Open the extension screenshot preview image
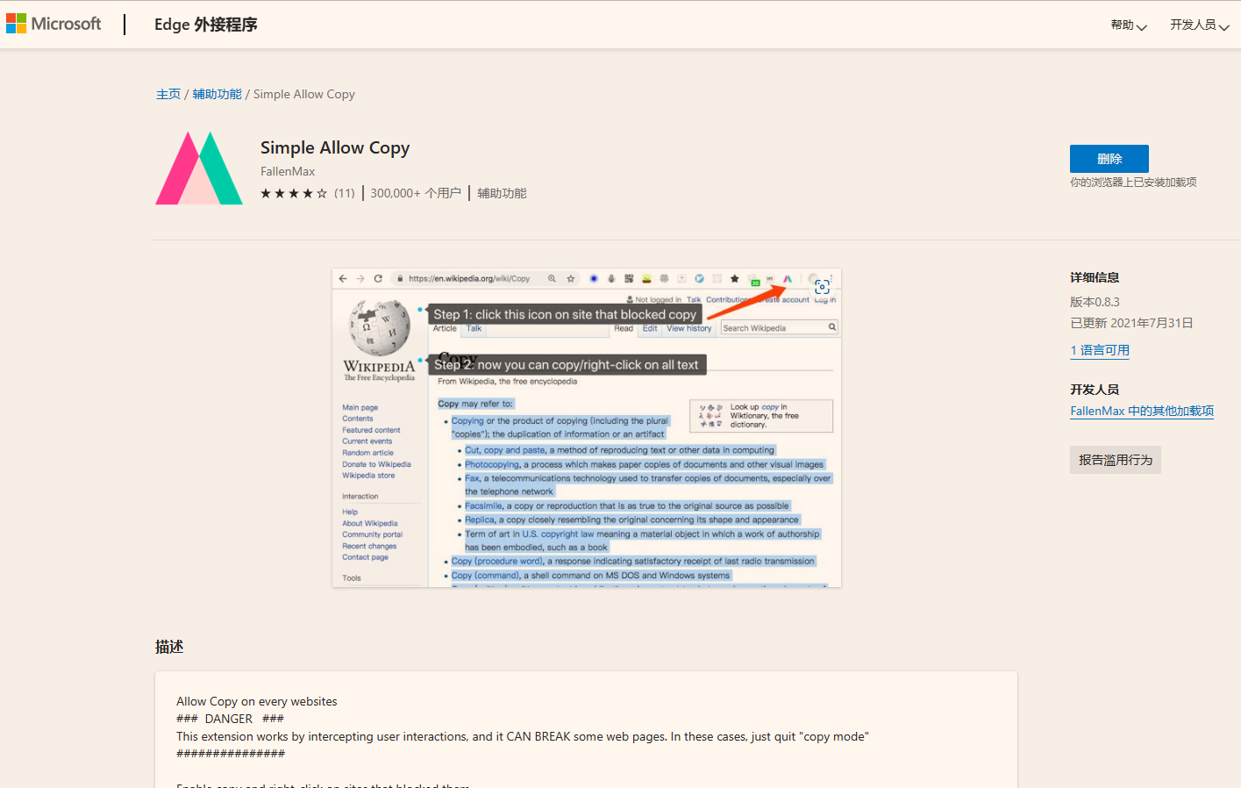The width and height of the screenshot is (1241, 788). pyautogui.click(x=587, y=427)
